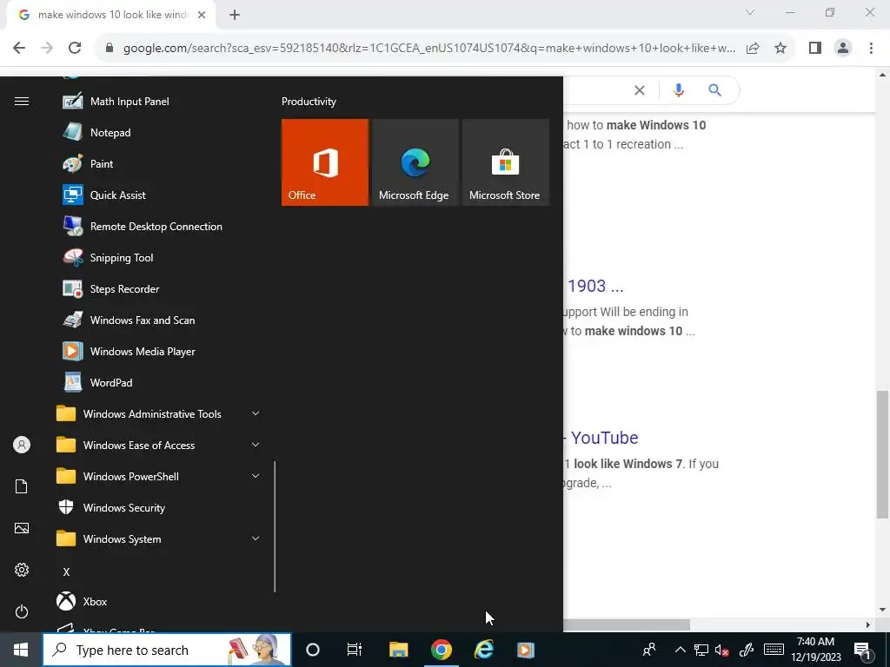Click the taskbar search box
This screenshot has width=890, height=667.
167,650
